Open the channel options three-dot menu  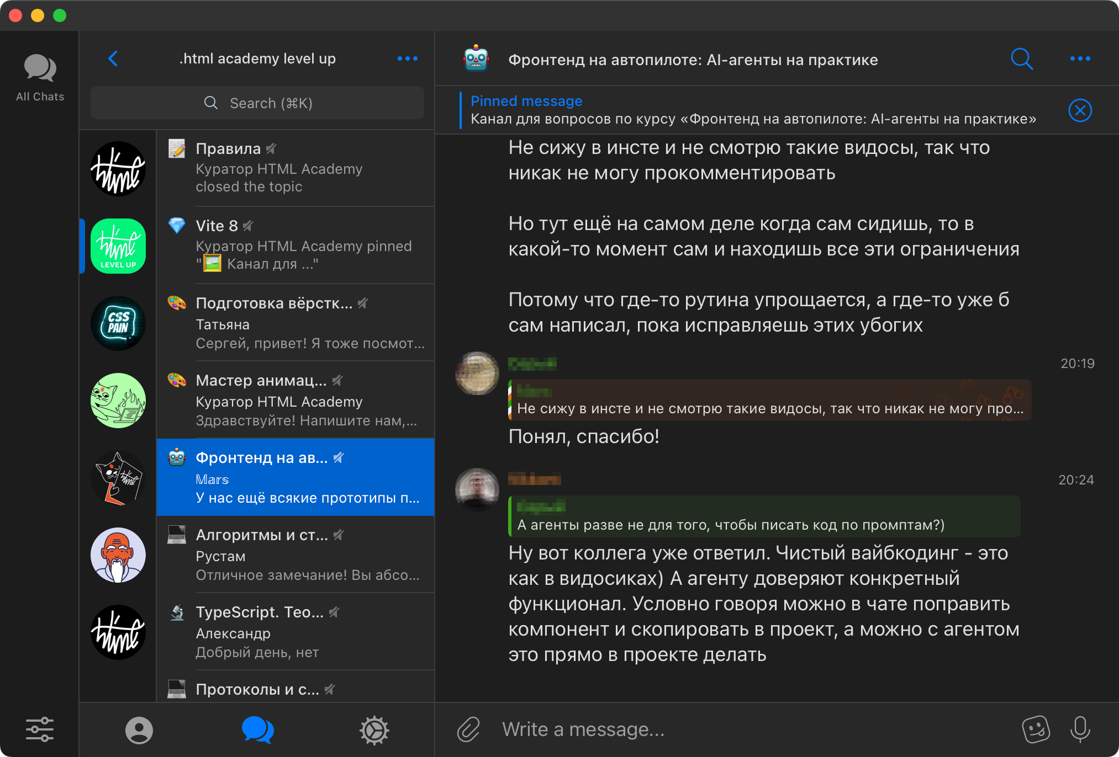point(1080,58)
